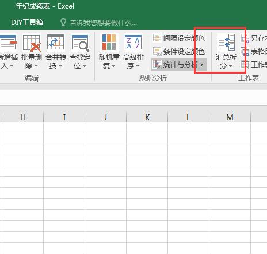This screenshot has width=267, height=254.
Task: Expand the 高级排序 dropdown arrow
Action: click(138, 66)
